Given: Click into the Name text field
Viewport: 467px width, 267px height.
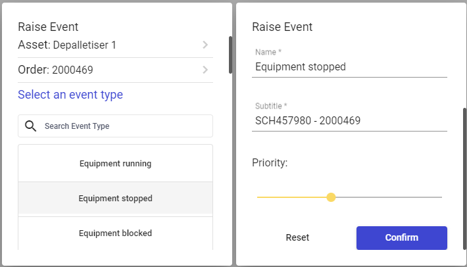Looking at the screenshot, I should (x=349, y=67).
